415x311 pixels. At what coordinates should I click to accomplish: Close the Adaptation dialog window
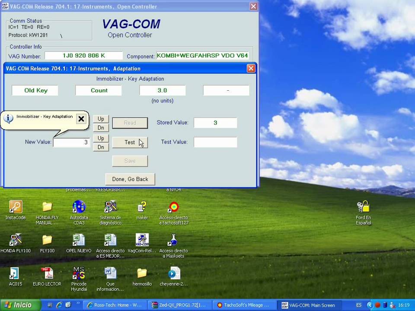click(x=251, y=69)
